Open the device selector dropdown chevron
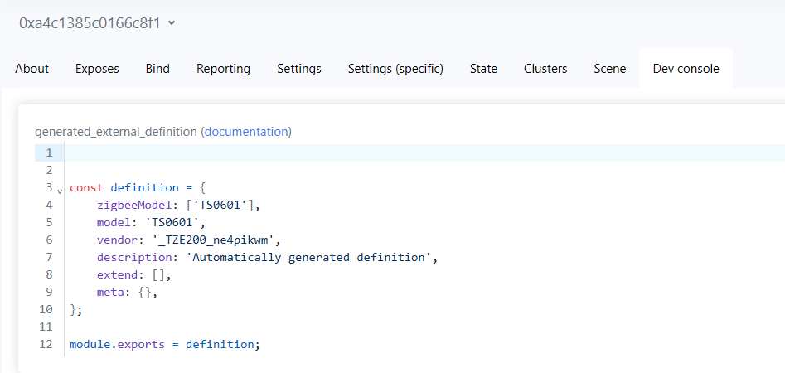Image resolution: width=785 pixels, height=373 pixels. [x=172, y=23]
